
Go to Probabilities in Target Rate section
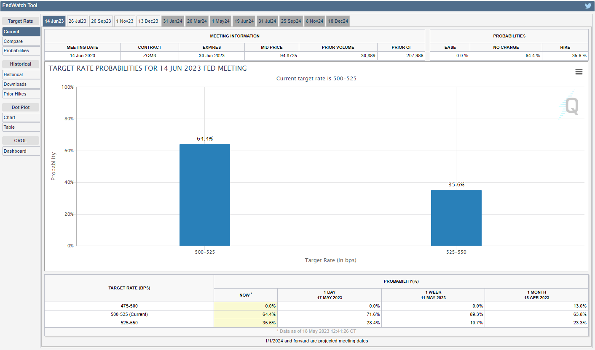[x=21, y=50]
